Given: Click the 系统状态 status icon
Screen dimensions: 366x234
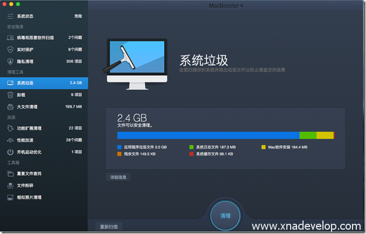Looking at the screenshot, I should click(10, 16).
